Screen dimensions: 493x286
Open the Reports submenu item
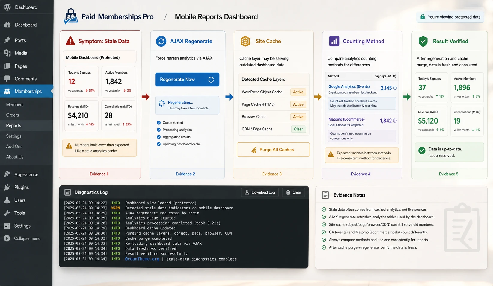(26, 125)
